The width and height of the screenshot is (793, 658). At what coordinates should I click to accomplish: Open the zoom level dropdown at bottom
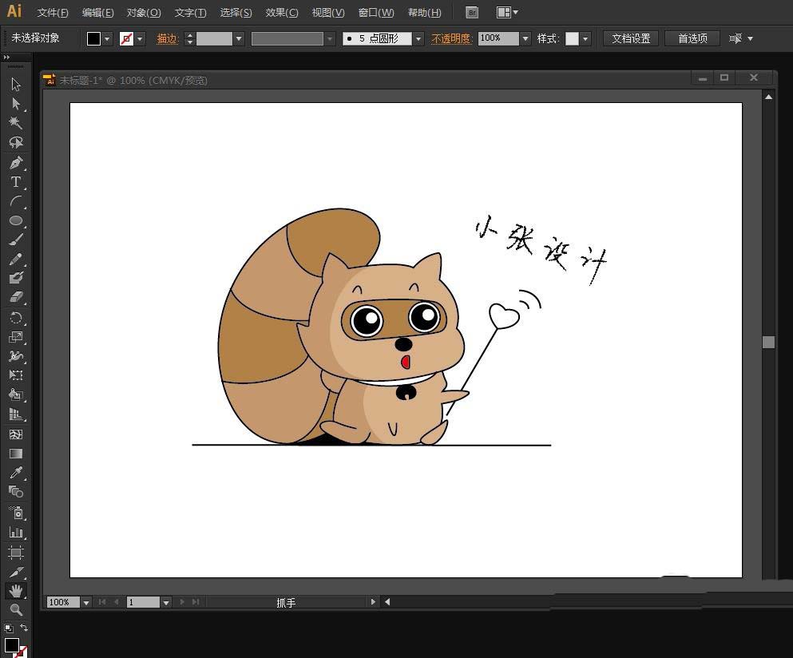point(85,602)
